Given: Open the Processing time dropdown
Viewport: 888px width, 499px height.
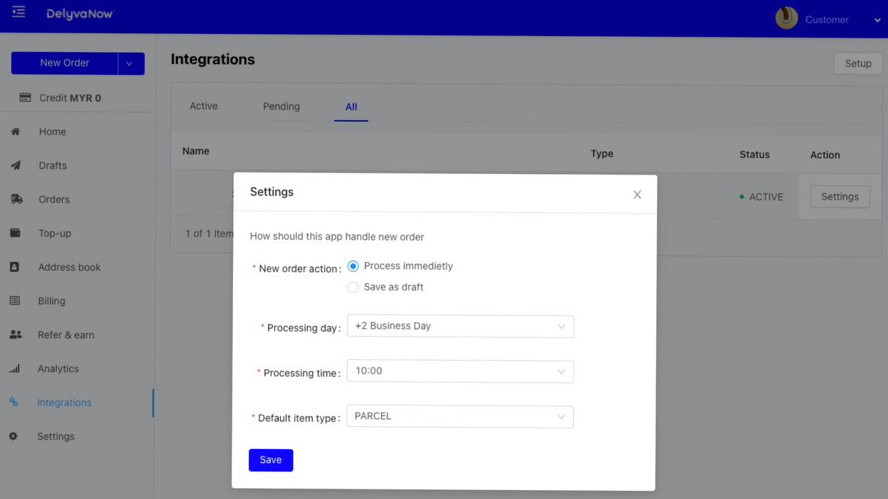Looking at the screenshot, I should click(x=461, y=371).
